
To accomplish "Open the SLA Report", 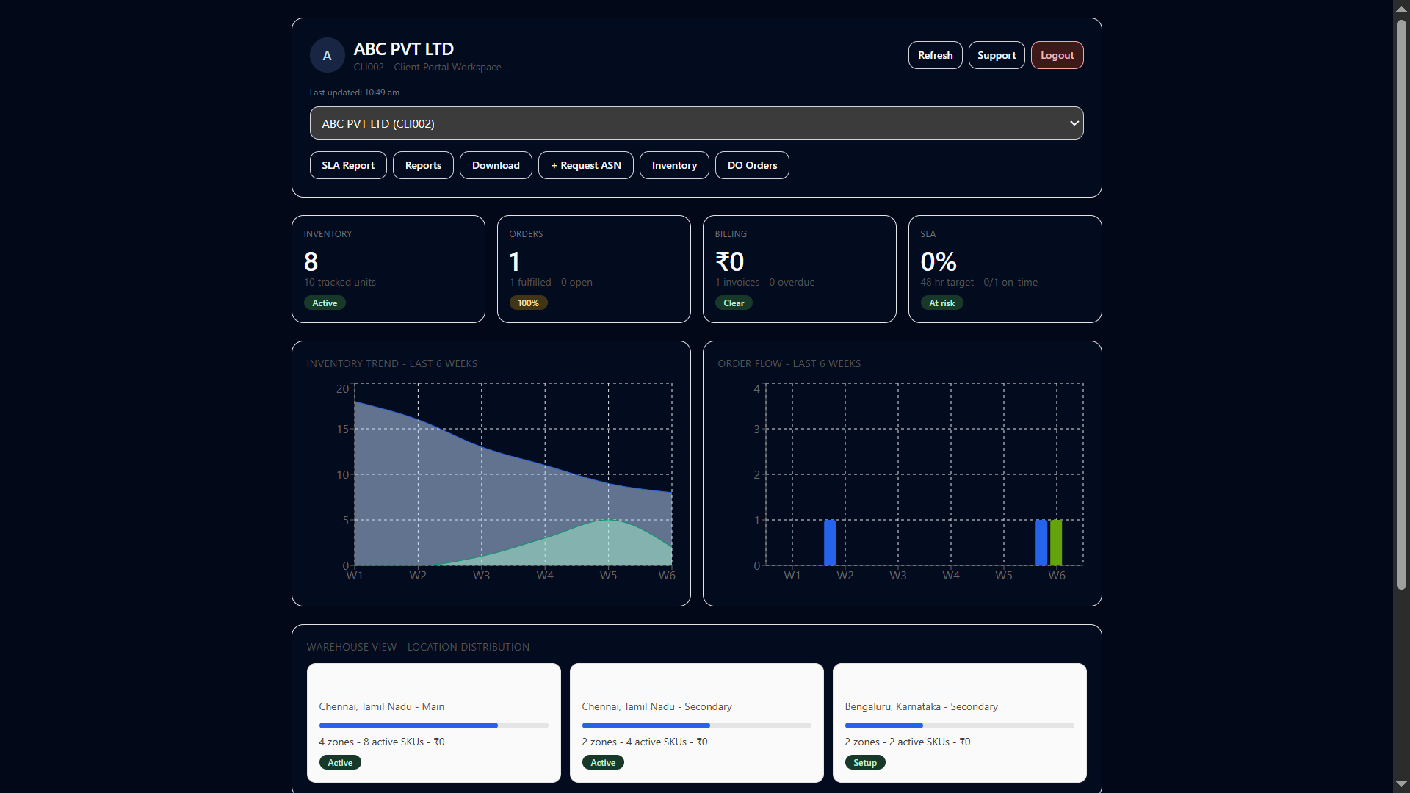I will click(348, 165).
